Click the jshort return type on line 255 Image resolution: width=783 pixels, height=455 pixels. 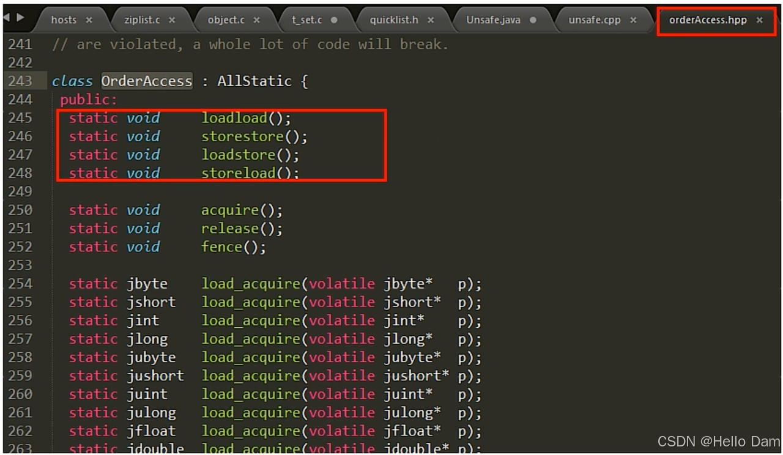[151, 302]
